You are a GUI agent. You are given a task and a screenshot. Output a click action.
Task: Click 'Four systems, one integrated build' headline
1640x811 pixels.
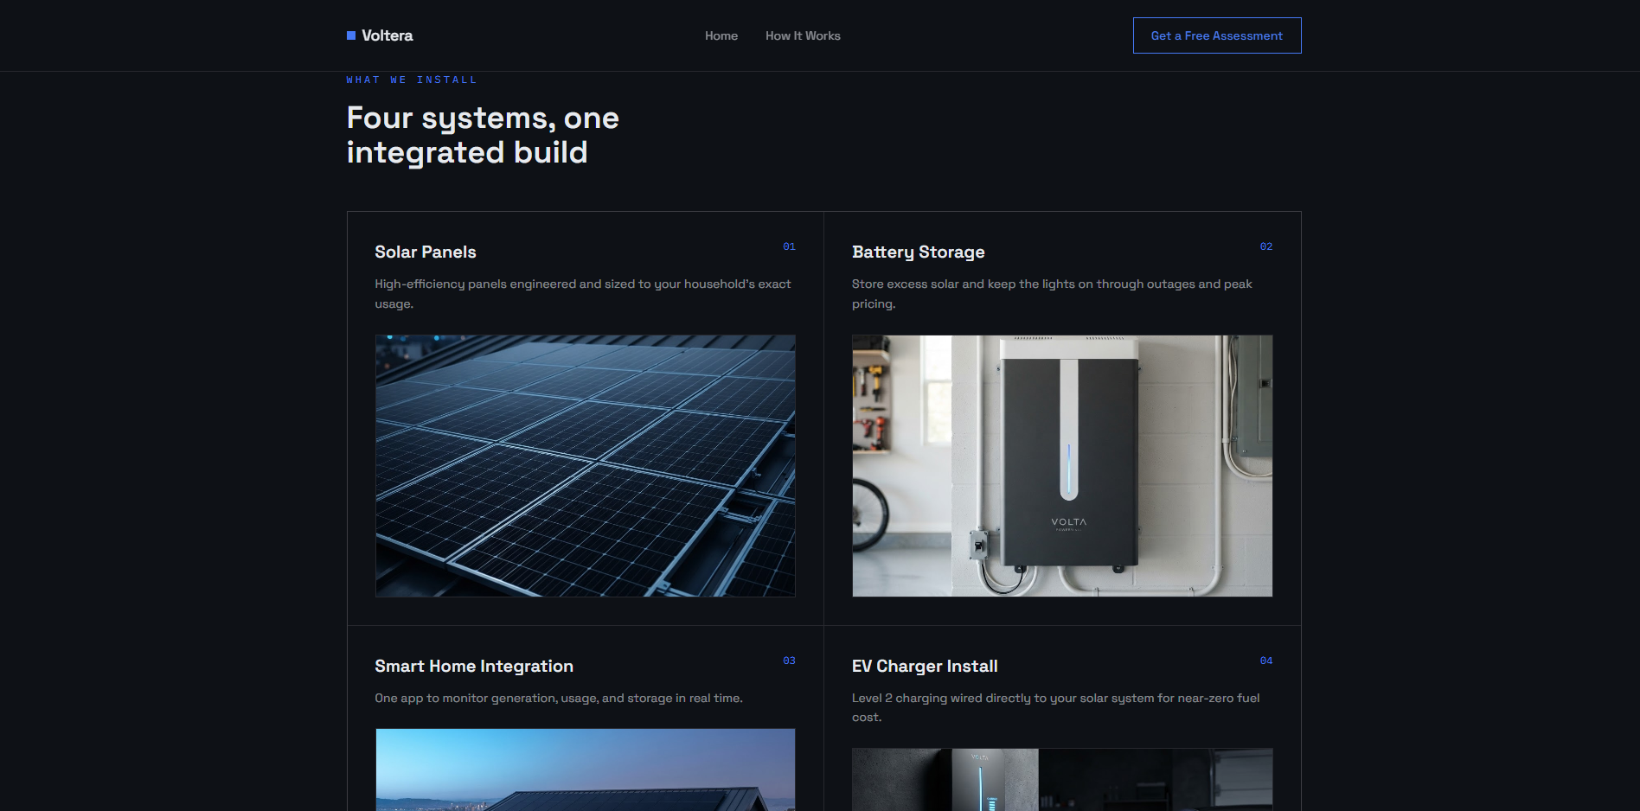(483, 135)
